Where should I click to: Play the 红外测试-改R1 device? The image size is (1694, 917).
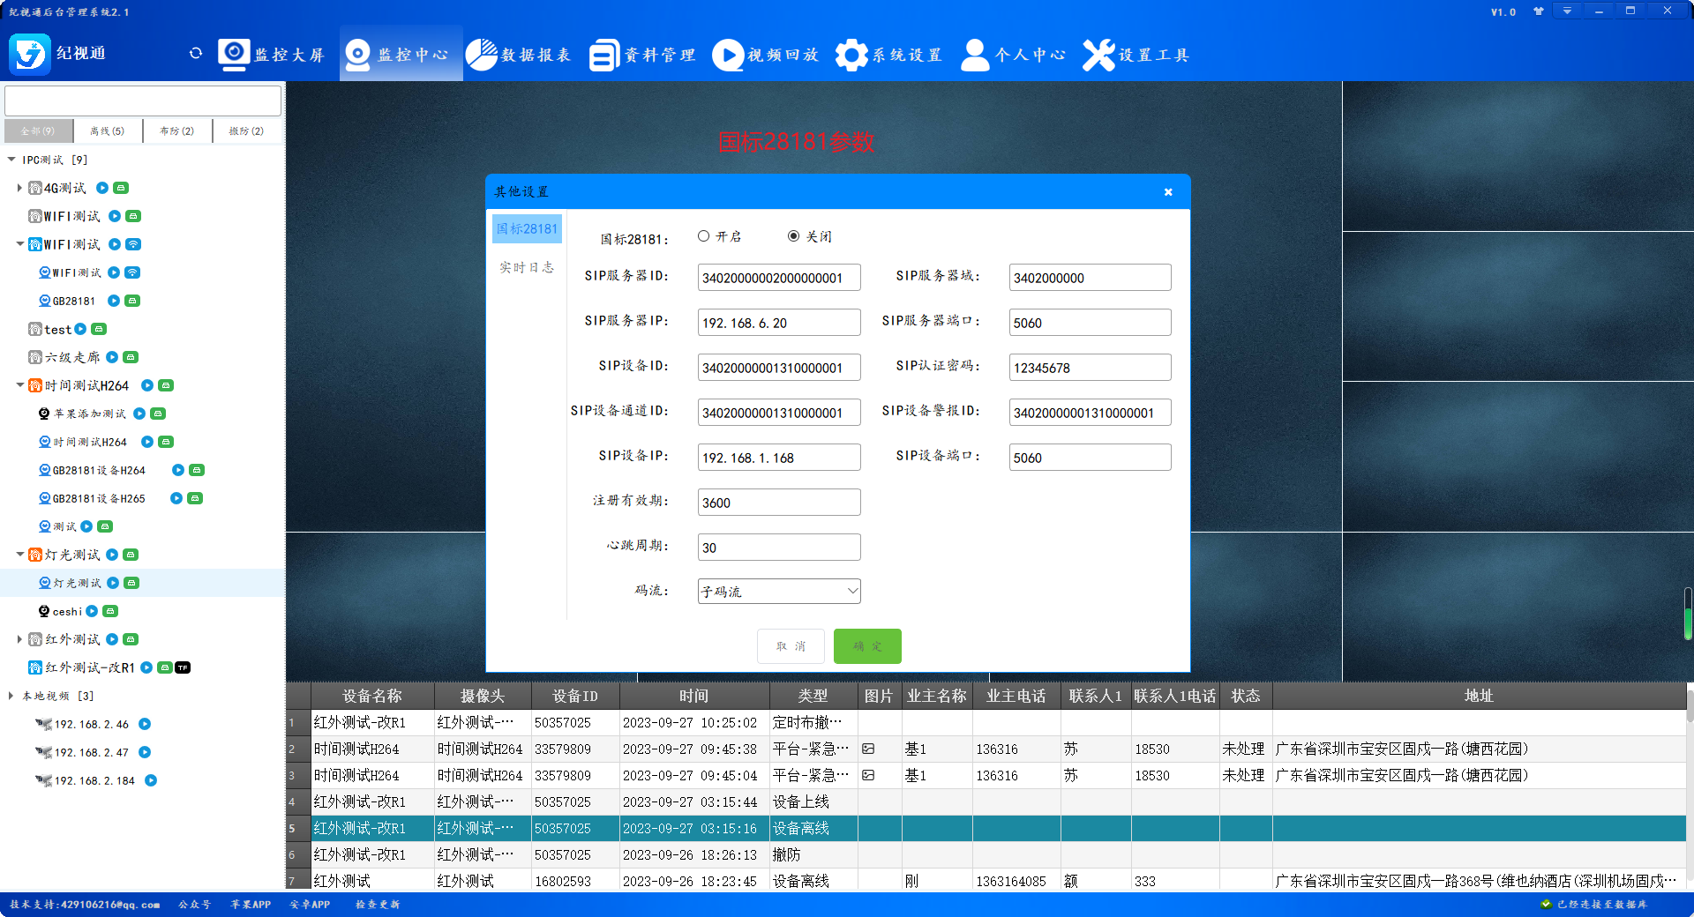146,667
